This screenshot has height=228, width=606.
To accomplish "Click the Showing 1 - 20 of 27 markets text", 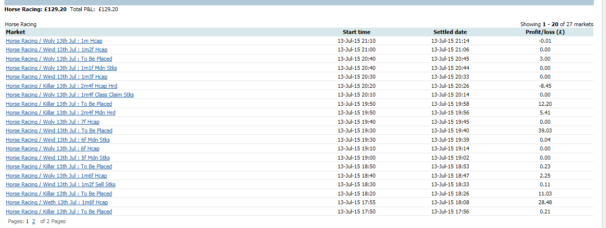I will (557, 24).
